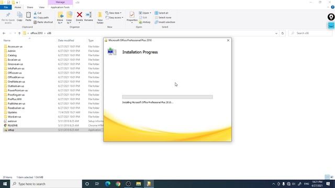Click the red Delete icon
Viewport: 335px width, 188px height.
(x=79, y=15)
